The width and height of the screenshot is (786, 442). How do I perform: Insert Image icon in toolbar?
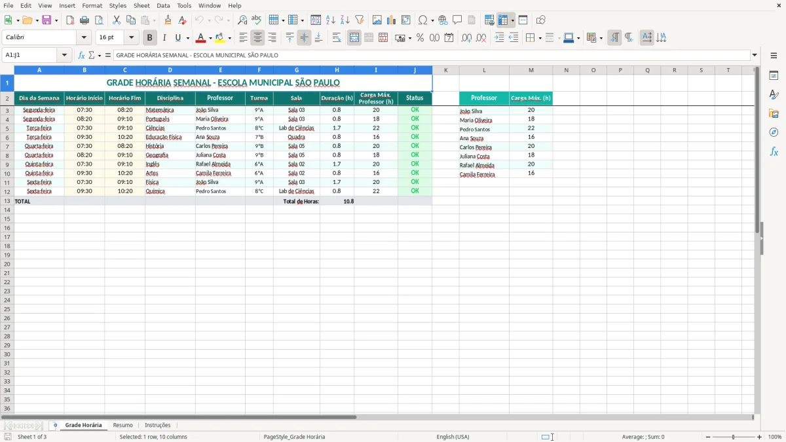(x=377, y=20)
